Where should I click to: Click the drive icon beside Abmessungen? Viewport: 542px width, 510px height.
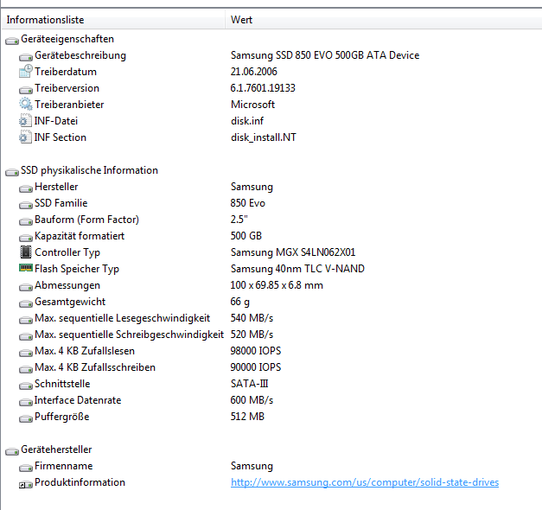point(26,287)
